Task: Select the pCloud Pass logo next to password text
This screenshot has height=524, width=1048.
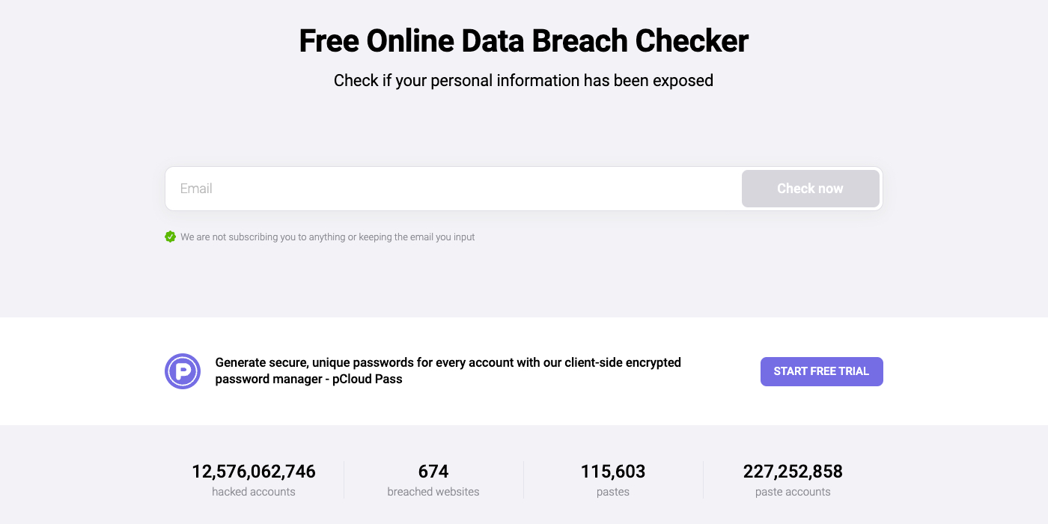Action: tap(182, 371)
